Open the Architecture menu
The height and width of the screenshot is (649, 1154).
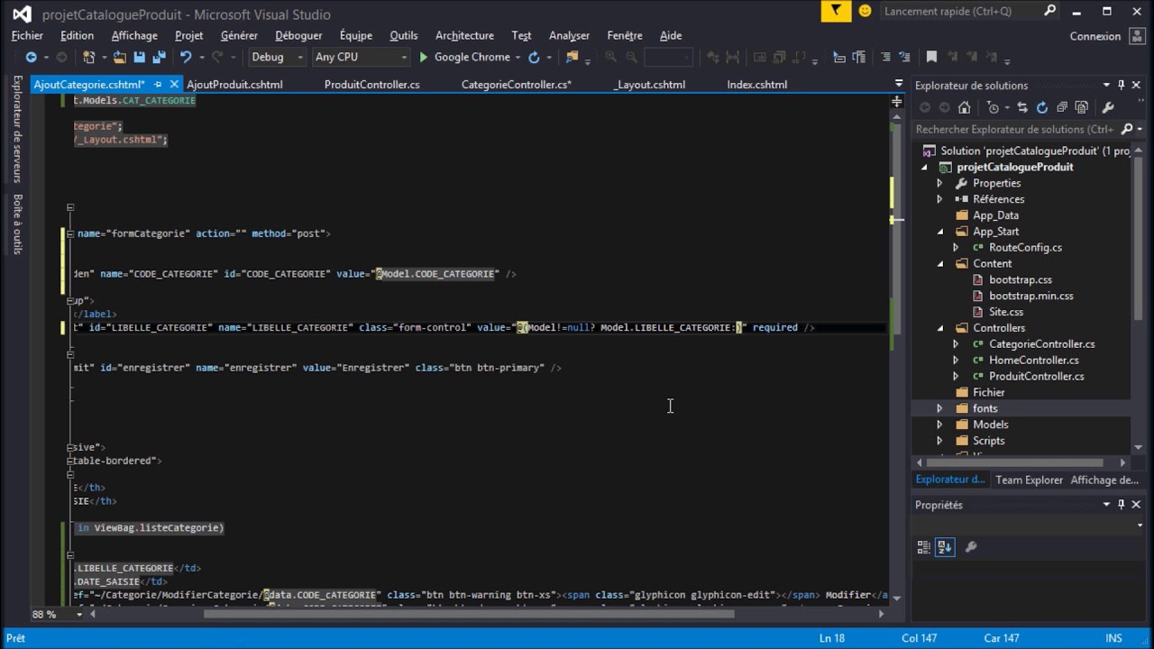coord(464,35)
